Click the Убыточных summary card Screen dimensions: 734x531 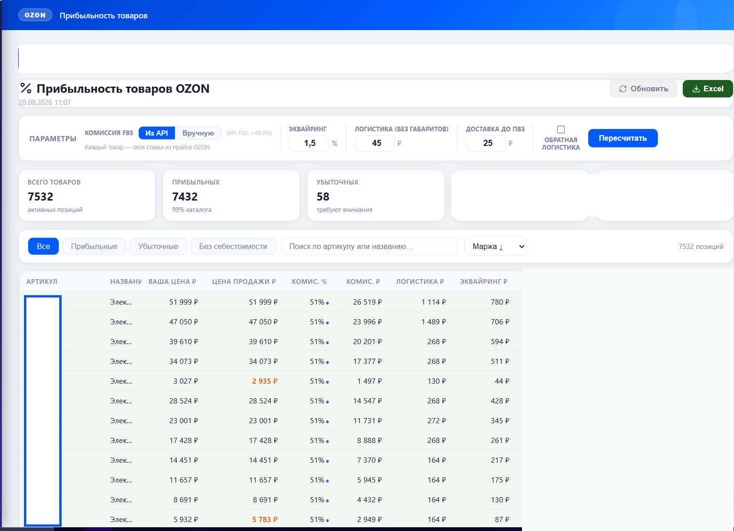point(376,195)
